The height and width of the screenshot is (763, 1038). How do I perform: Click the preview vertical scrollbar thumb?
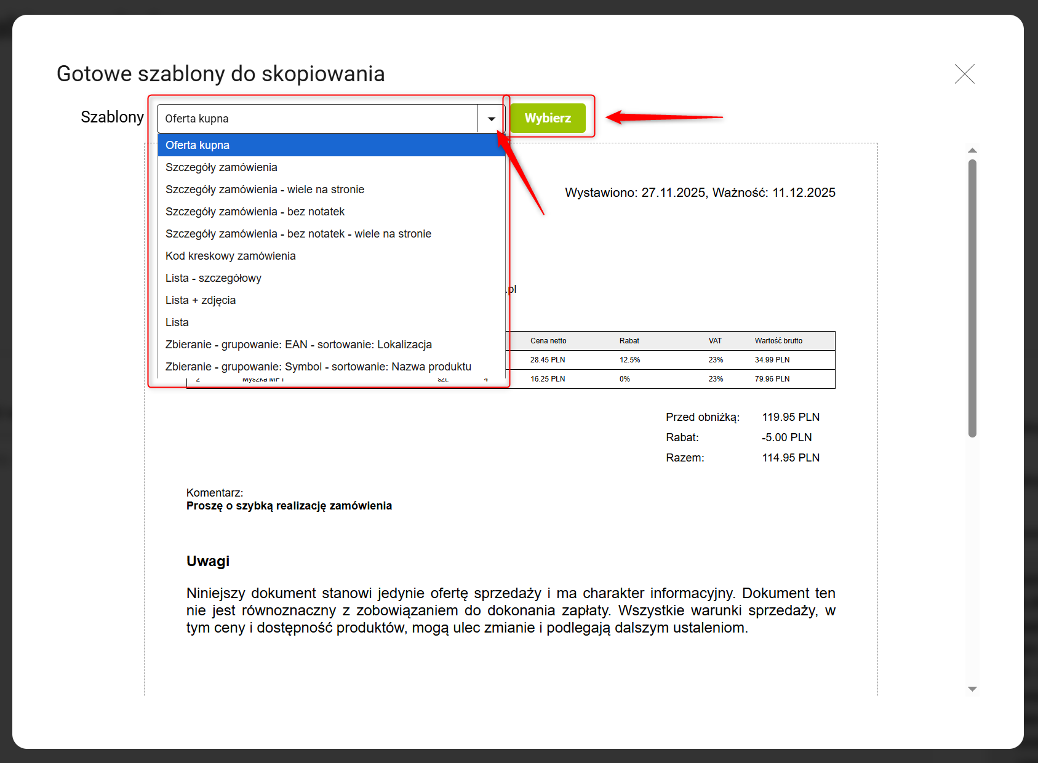[x=972, y=298]
